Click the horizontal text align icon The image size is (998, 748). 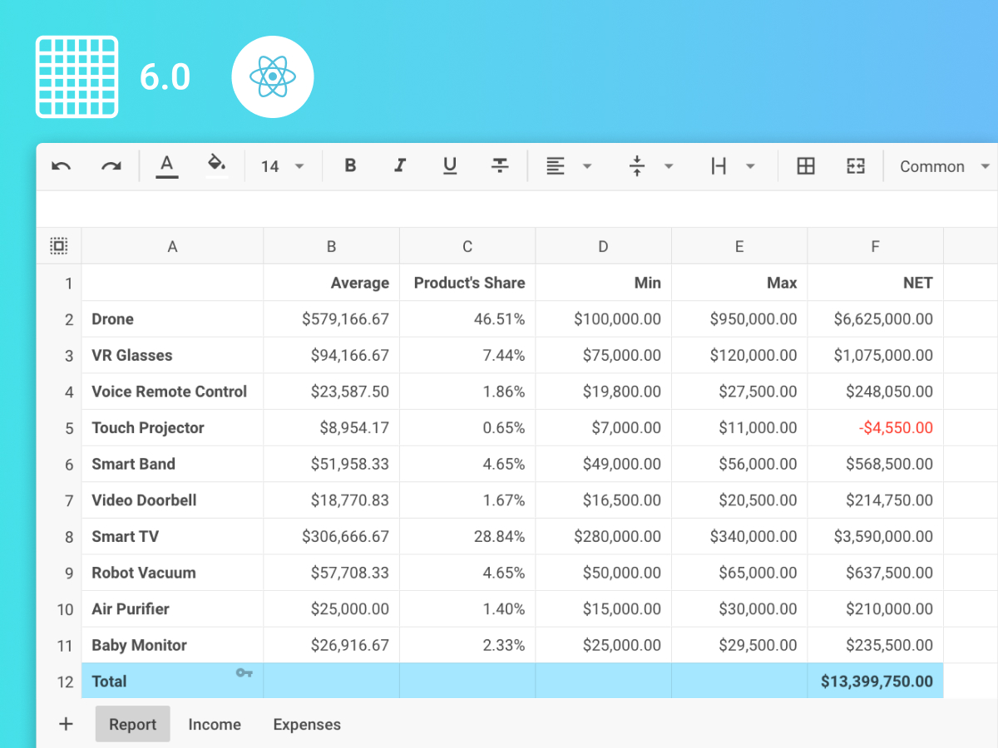point(555,166)
